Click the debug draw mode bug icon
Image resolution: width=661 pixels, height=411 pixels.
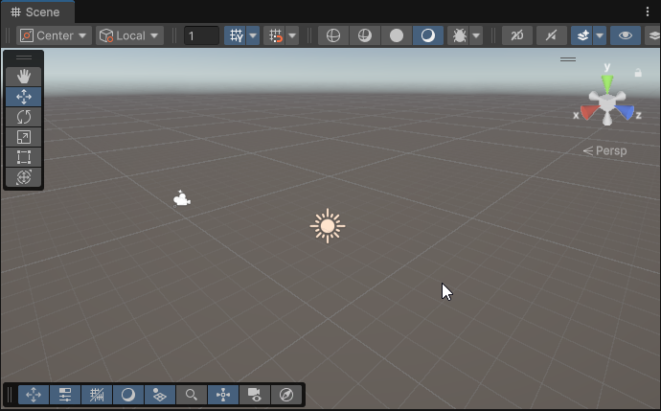click(459, 35)
